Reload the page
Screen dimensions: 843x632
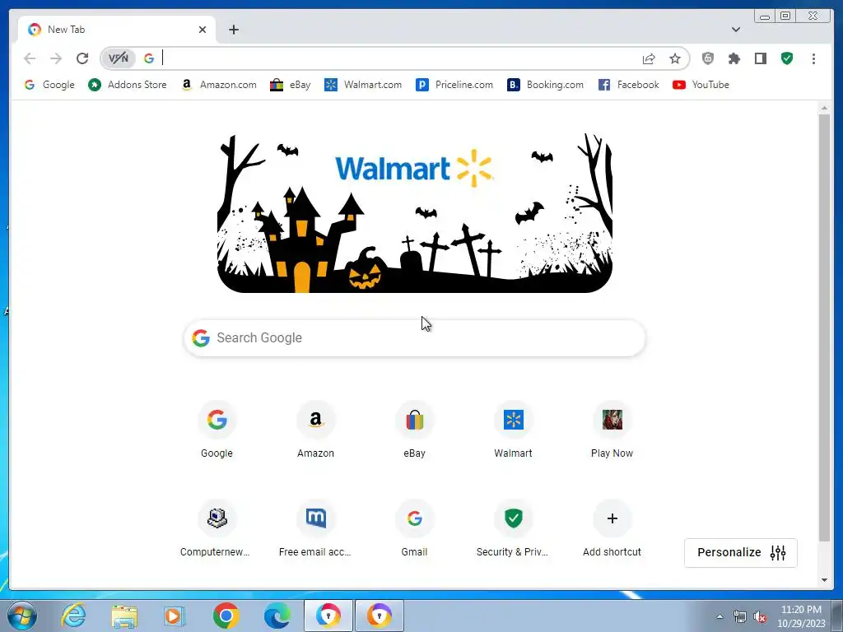(x=82, y=58)
